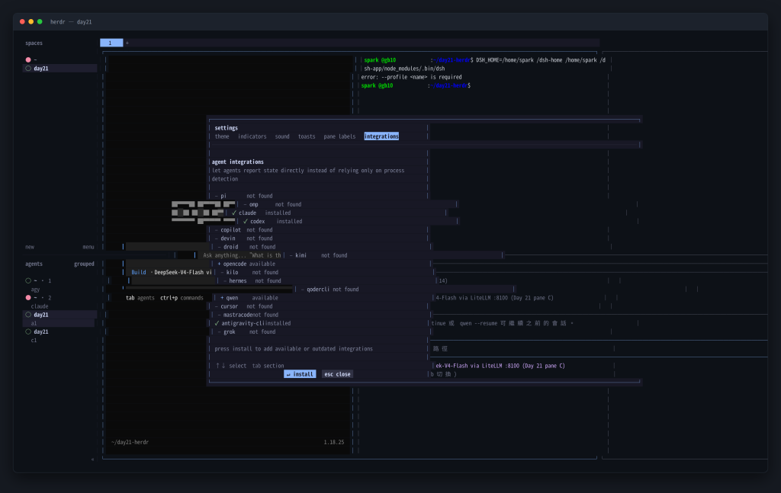The height and width of the screenshot is (493, 781).
Task: Click the pink status dot for ~ space
Action: point(28,59)
